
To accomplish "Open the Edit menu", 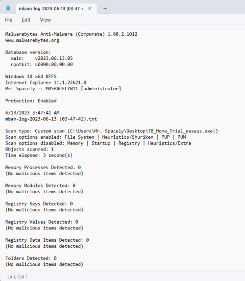I will click(x=26, y=20).
